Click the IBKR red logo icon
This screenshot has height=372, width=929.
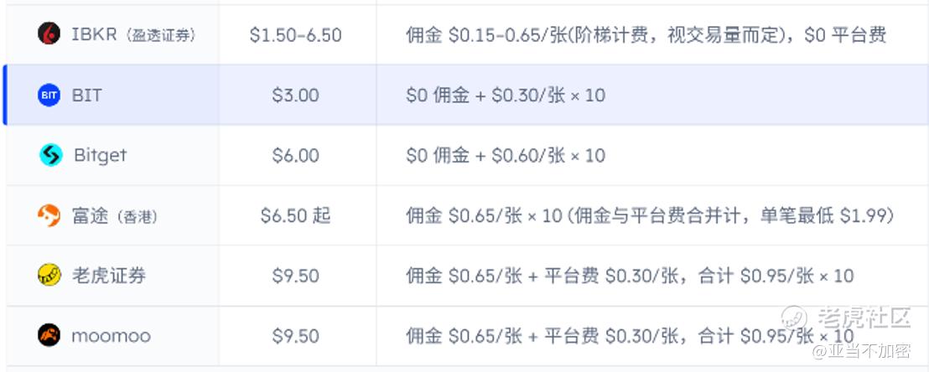[49, 34]
